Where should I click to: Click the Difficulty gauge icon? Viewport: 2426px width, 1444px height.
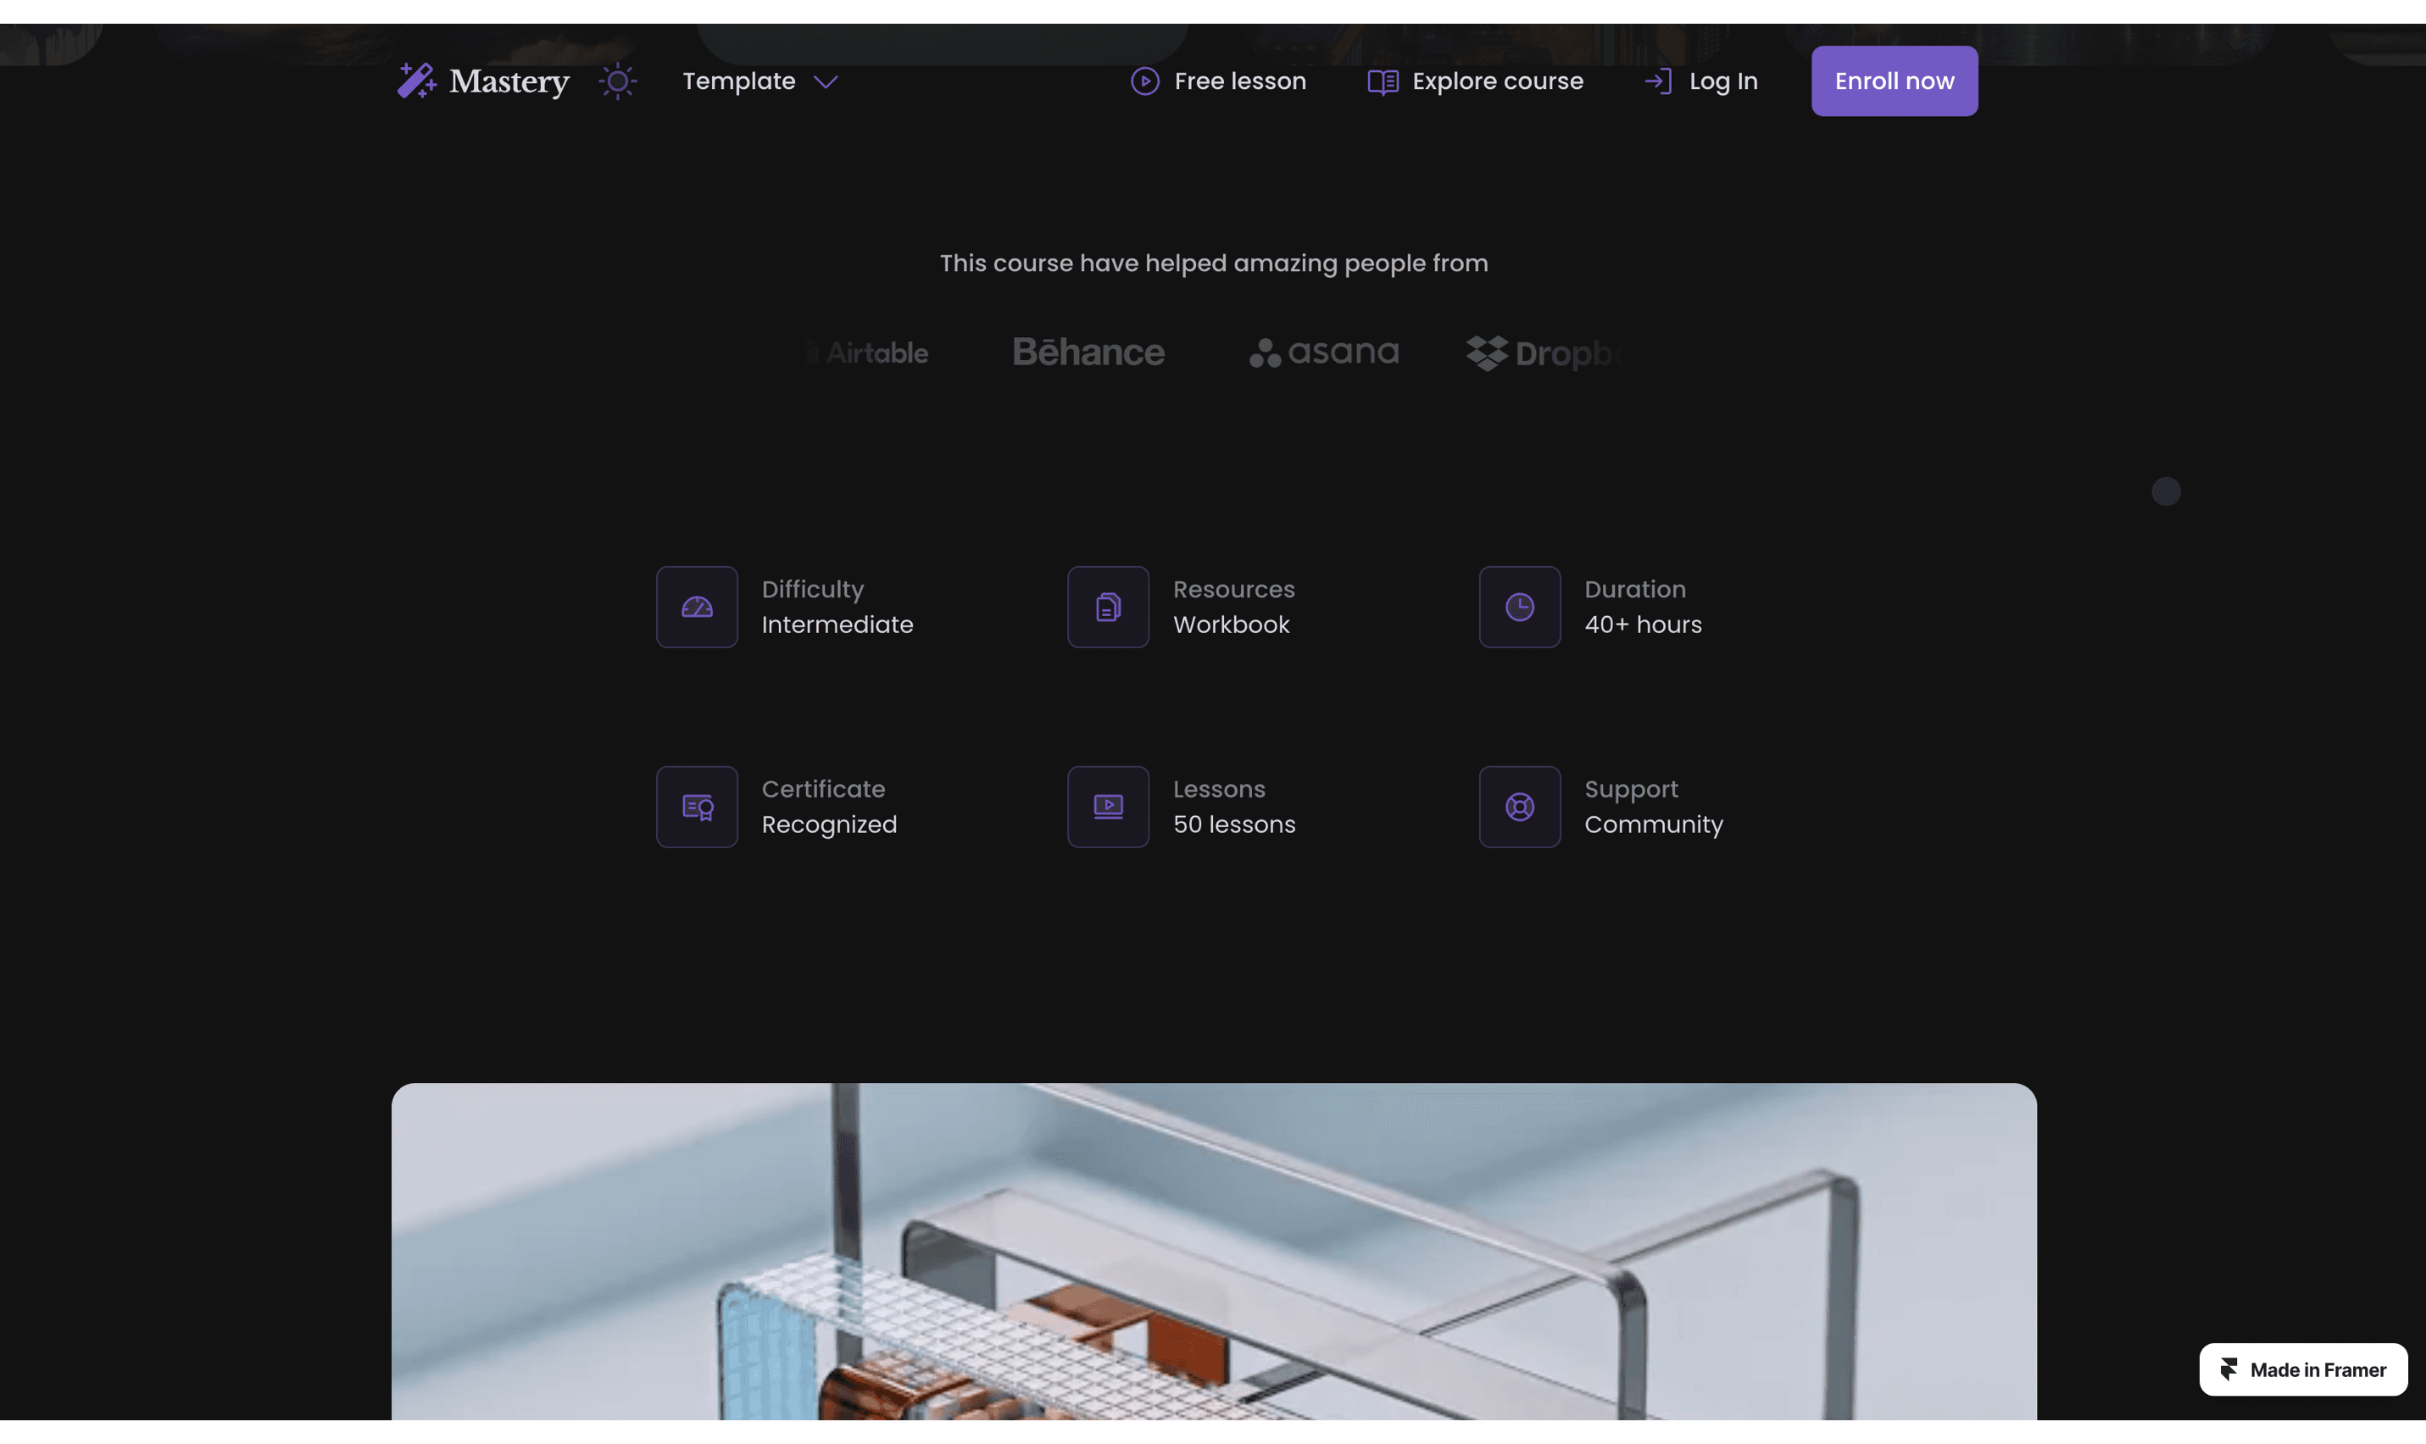pos(697,608)
